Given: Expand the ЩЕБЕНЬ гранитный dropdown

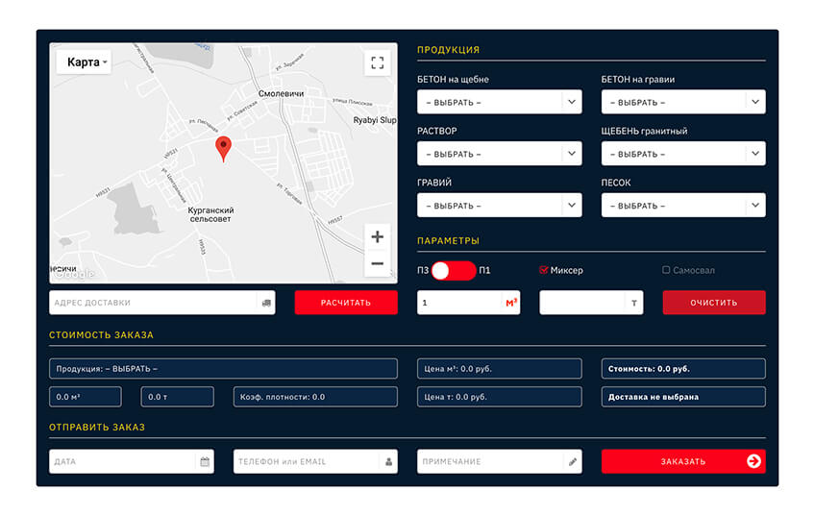Looking at the screenshot, I should 683,154.
